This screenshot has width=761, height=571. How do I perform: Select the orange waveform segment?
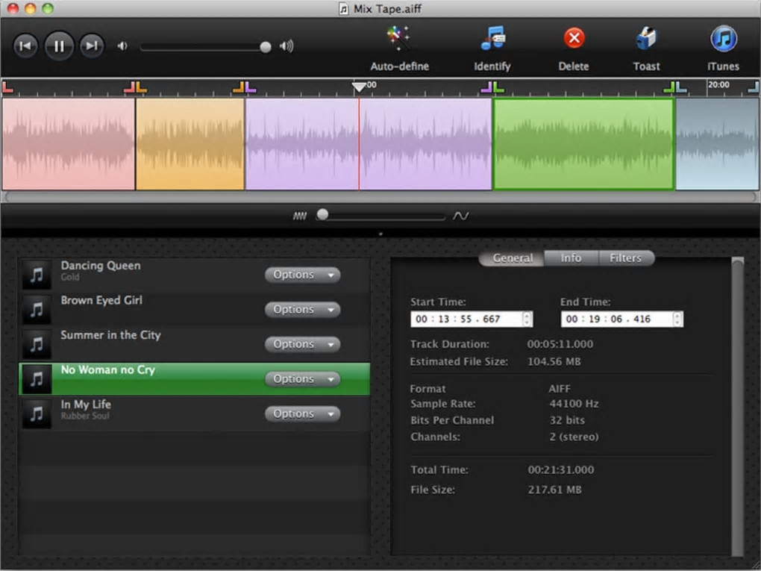pyautogui.click(x=190, y=144)
